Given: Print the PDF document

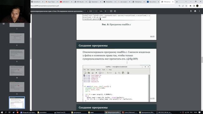Looking at the screenshot, I should tap(195, 11).
